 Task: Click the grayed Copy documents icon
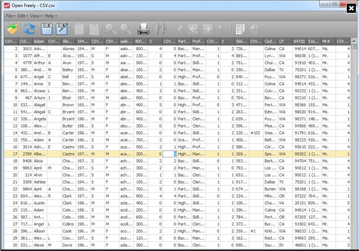(79, 29)
